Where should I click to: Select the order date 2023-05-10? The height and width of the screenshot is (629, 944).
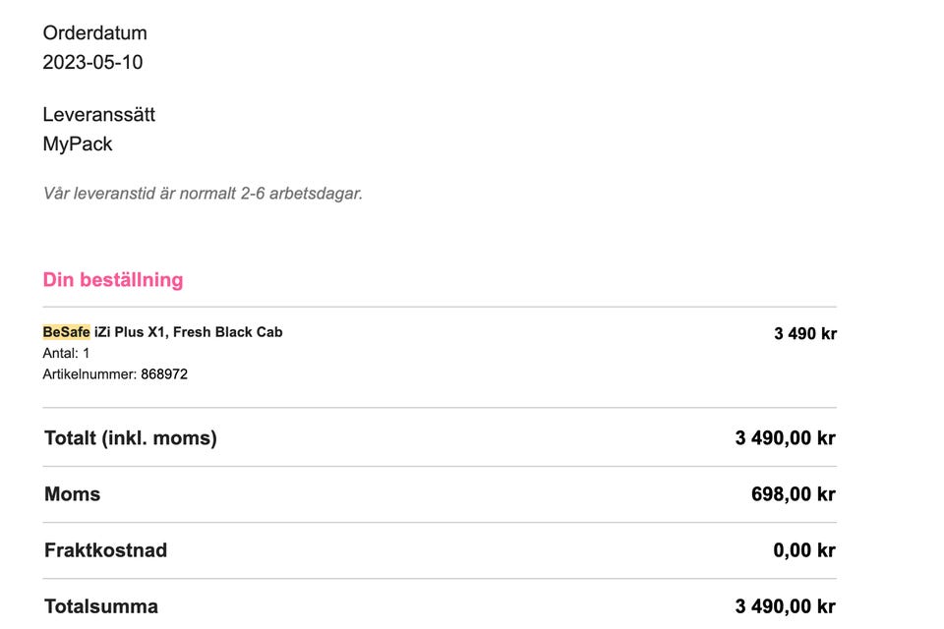92,63
